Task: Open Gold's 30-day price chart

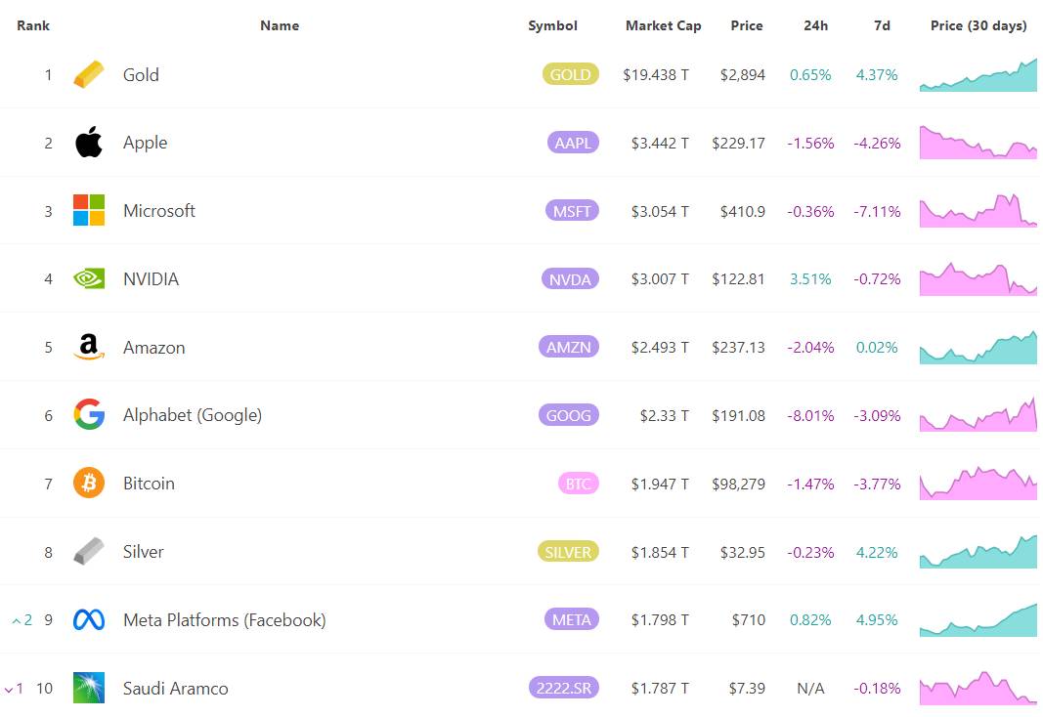Action: [978, 75]
